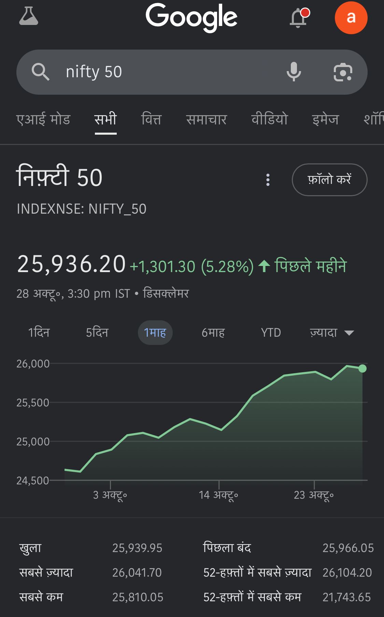Screen dimensions: 384x617
Task: Select the 6माह chart range
Action: click(213, 333)
